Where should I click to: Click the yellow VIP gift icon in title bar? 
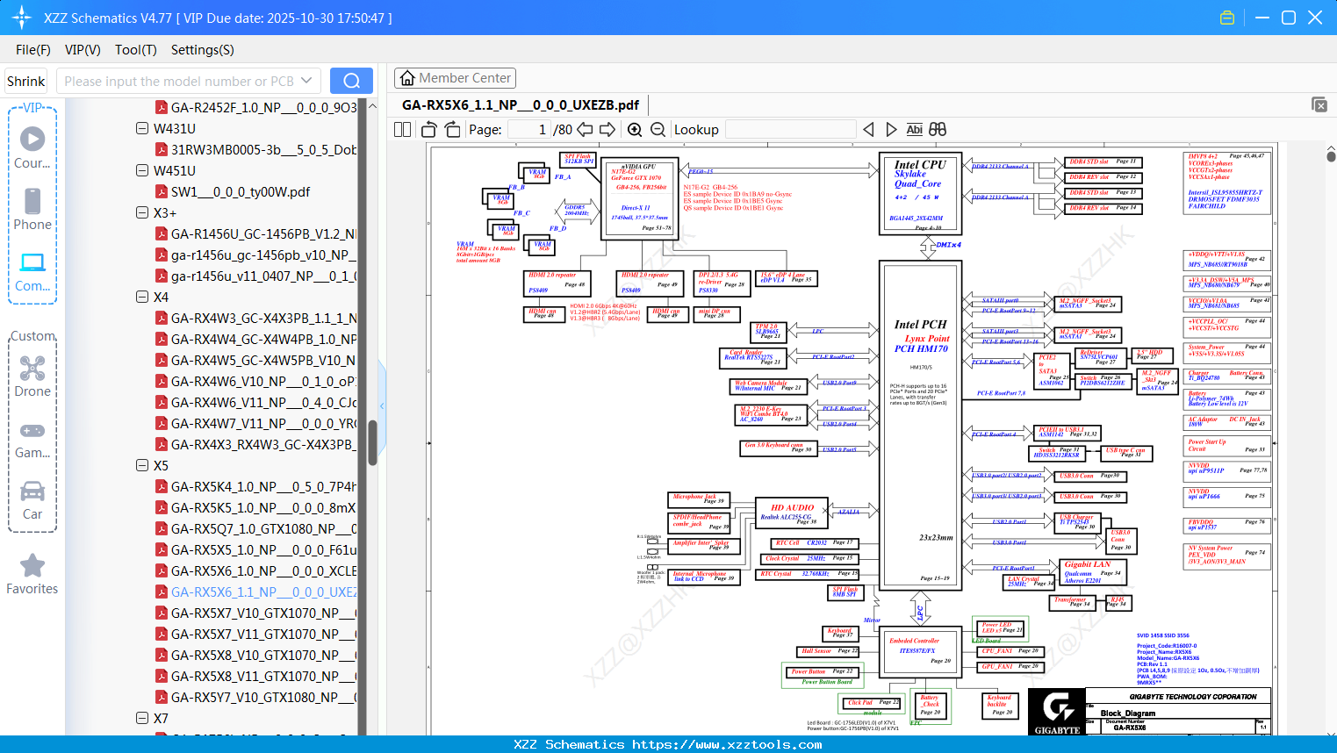click(1227, 18)
